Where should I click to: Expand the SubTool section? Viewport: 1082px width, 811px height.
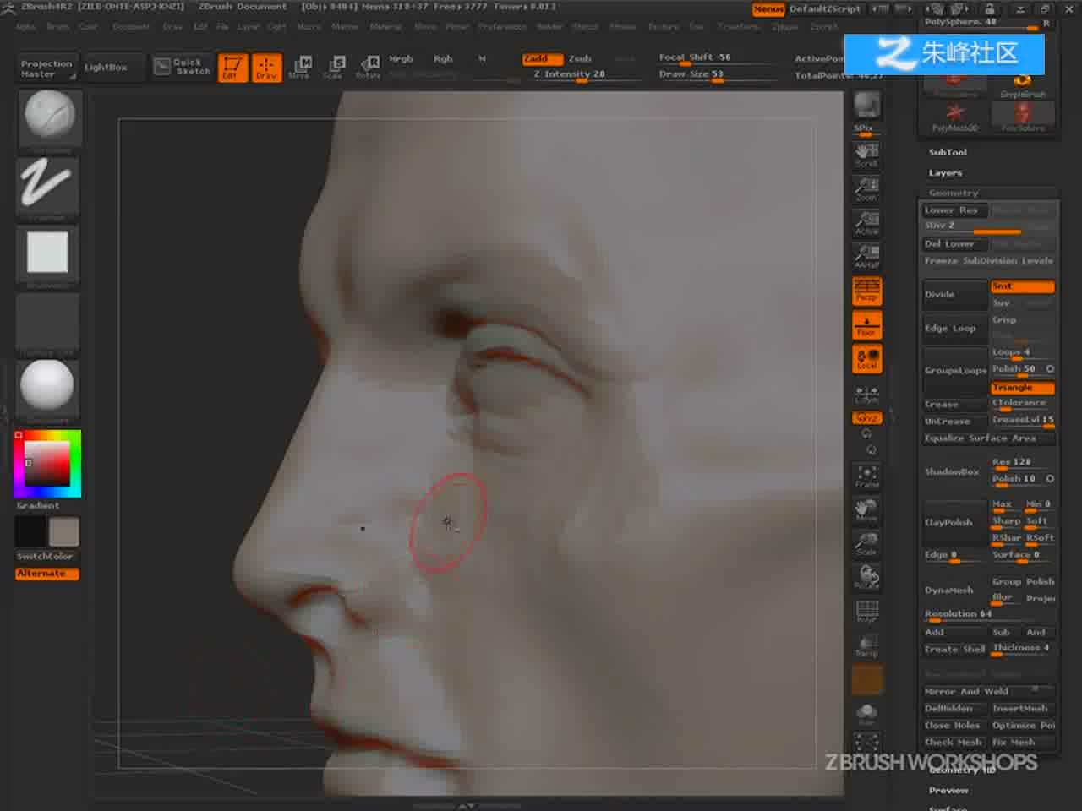pos(948,152)
